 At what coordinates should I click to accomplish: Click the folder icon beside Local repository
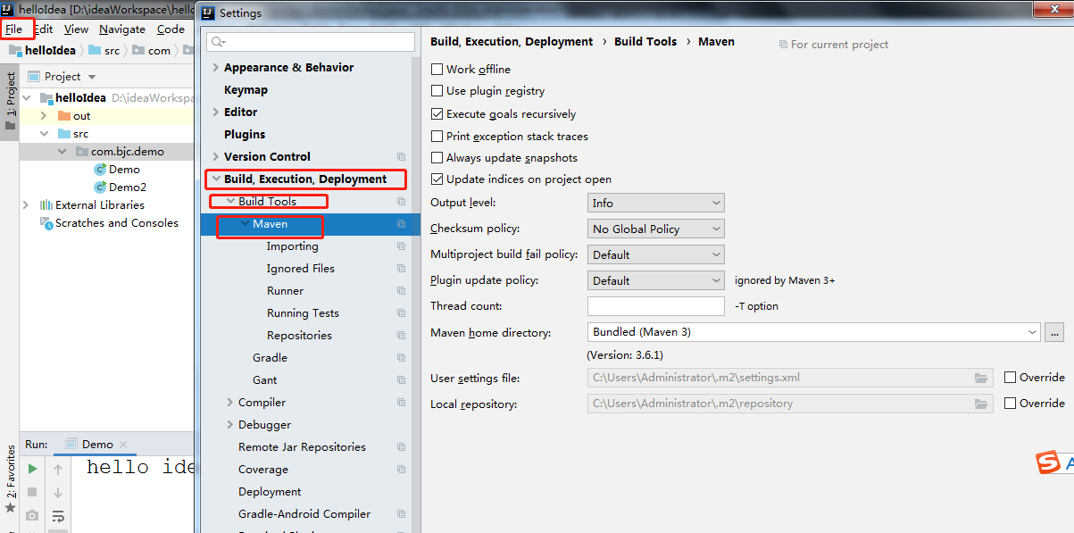981,404
